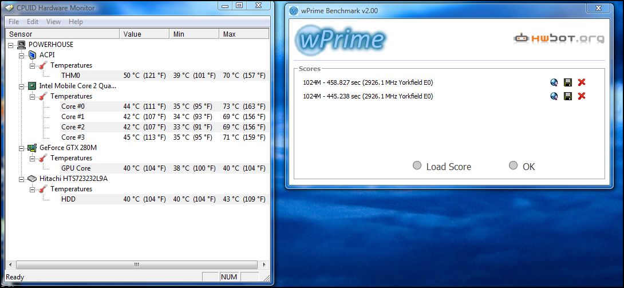Click the NUM status bar indicator

pyautogui.click(x=228, y=277)
